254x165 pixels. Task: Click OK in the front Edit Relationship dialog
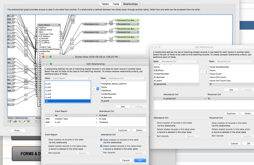140,160
